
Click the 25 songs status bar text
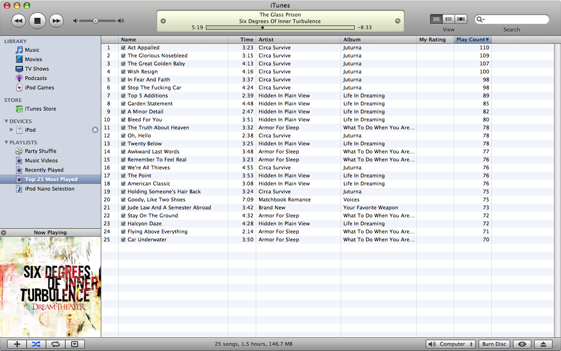pos(254,344)
